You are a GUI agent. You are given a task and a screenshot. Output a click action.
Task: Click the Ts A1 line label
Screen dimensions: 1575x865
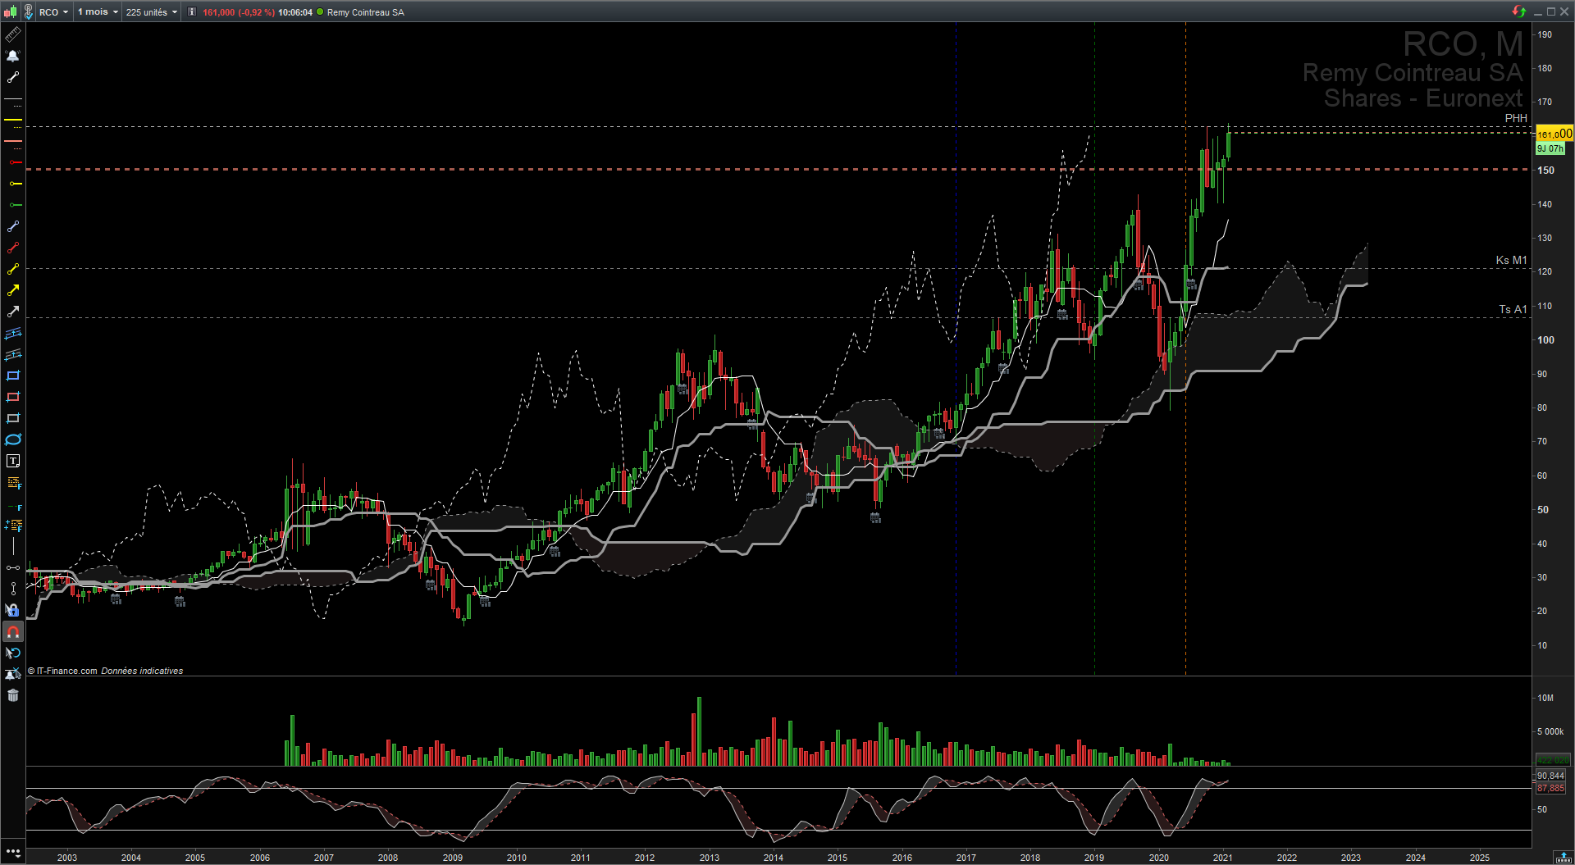click(x=1513, y=309)
